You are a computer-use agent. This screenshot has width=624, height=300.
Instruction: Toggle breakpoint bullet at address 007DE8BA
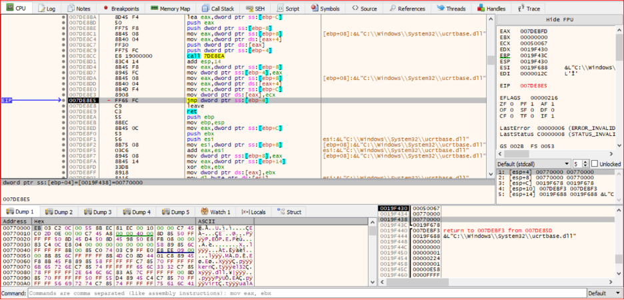(x=63, y=18)
